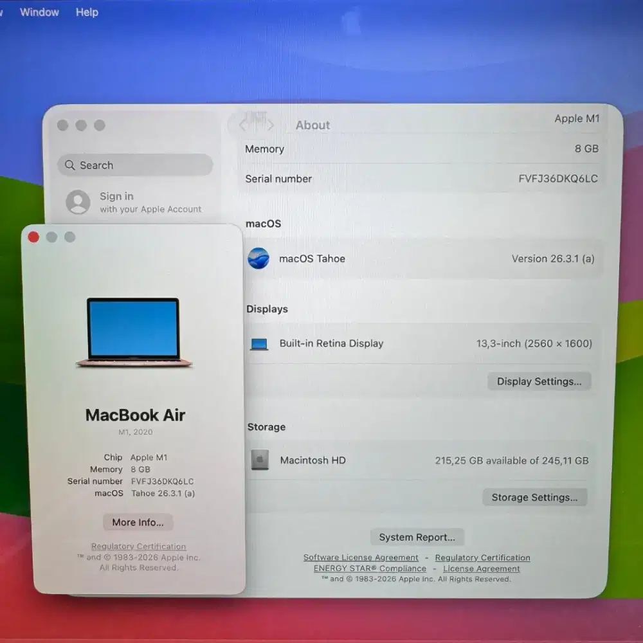Open Regulatory Certification in System Settings
Screen dimensions: 643x643
tap(482, 557)
